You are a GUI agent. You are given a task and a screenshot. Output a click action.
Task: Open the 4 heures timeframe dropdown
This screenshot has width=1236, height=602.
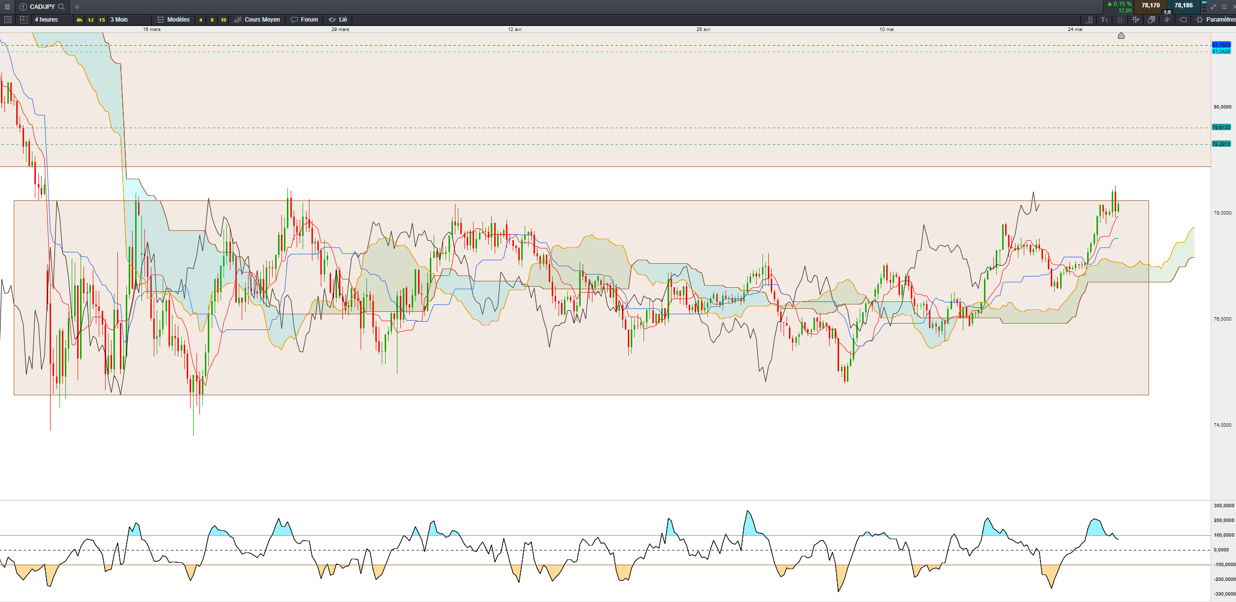(x=47, y=20)
